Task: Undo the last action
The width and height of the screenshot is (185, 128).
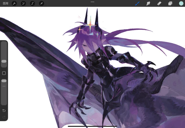Action: coord(4,110)
